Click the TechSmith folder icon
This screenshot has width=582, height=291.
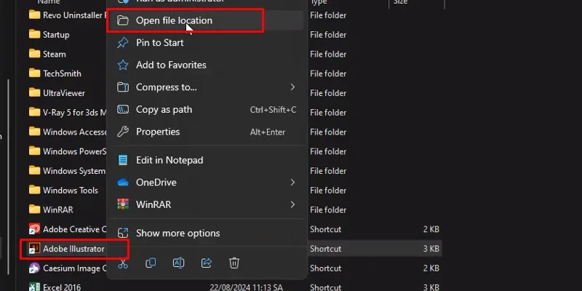click(34, 73)
